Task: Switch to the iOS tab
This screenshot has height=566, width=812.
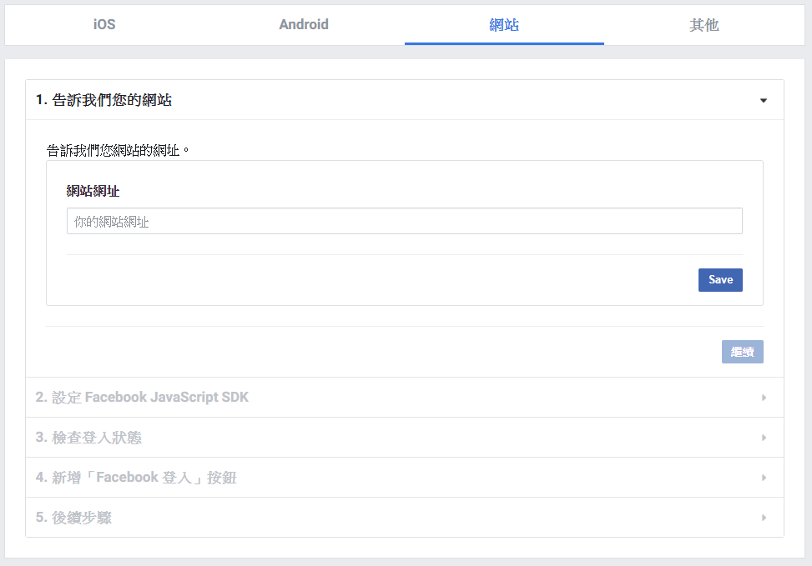Action: click(x=104, y=24)
